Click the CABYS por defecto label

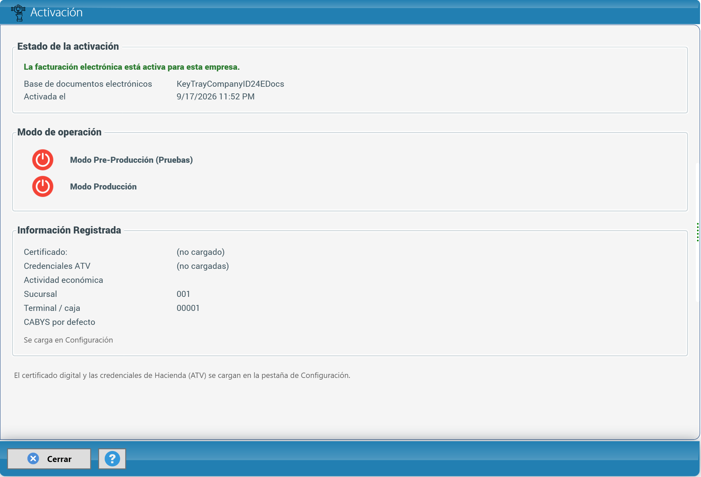(x=59, y=322)
